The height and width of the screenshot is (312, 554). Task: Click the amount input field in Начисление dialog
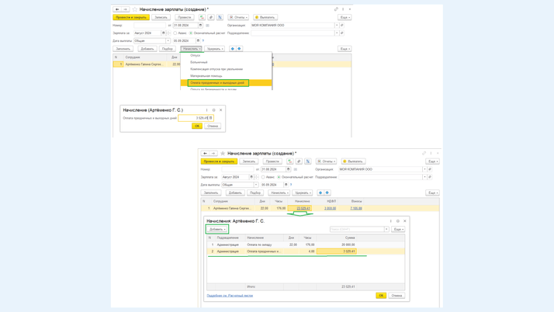click(x=194, y=118)
